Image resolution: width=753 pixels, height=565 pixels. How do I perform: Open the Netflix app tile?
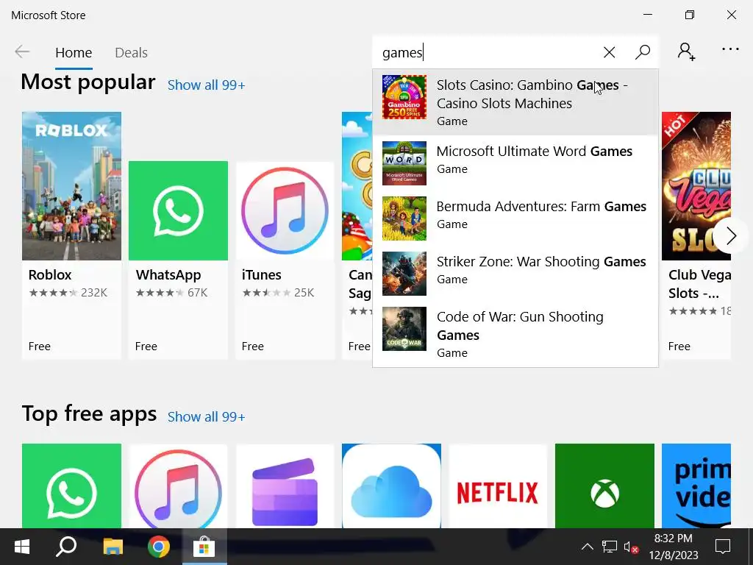[498, 486]
